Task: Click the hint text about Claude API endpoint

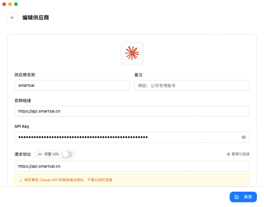Action: 68,180
